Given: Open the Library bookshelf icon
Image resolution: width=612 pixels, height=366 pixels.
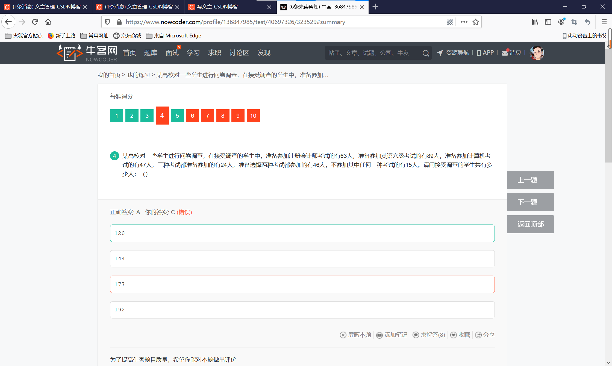Looking at the screenshot, I should click(535, 22).
